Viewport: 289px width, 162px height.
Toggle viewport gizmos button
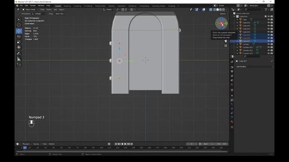coord(197,9)
